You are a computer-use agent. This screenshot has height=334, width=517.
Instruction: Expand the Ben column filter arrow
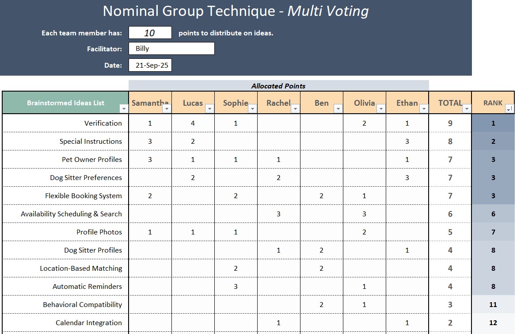[338, 109]
